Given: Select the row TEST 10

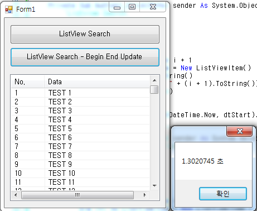Looking at the screenshot, I should pyautogui.click(x=80, y=173).
